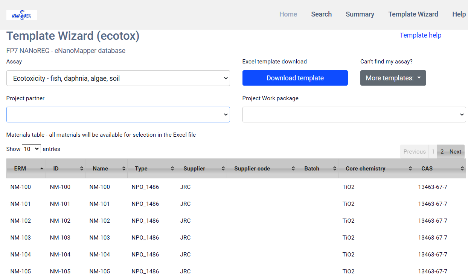
Task: Sort table by ERM column arrow
Action: (41, 169)
